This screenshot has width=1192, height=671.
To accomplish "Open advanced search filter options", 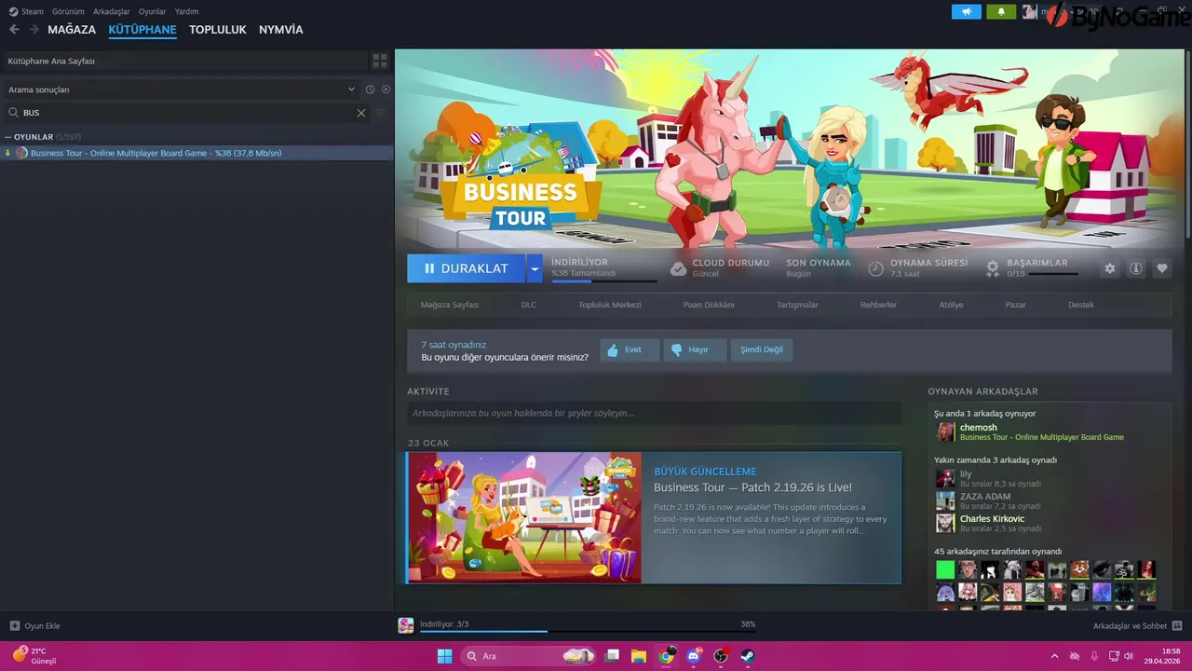I will pos(380,113).
